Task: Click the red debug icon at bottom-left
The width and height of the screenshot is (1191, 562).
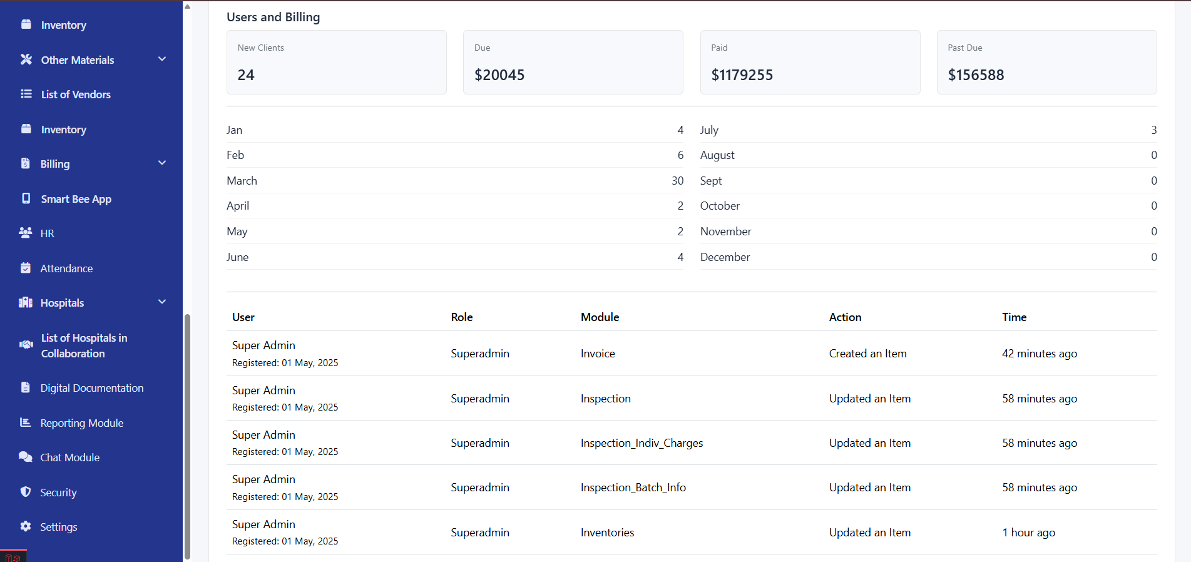Action: pos(13,557)
